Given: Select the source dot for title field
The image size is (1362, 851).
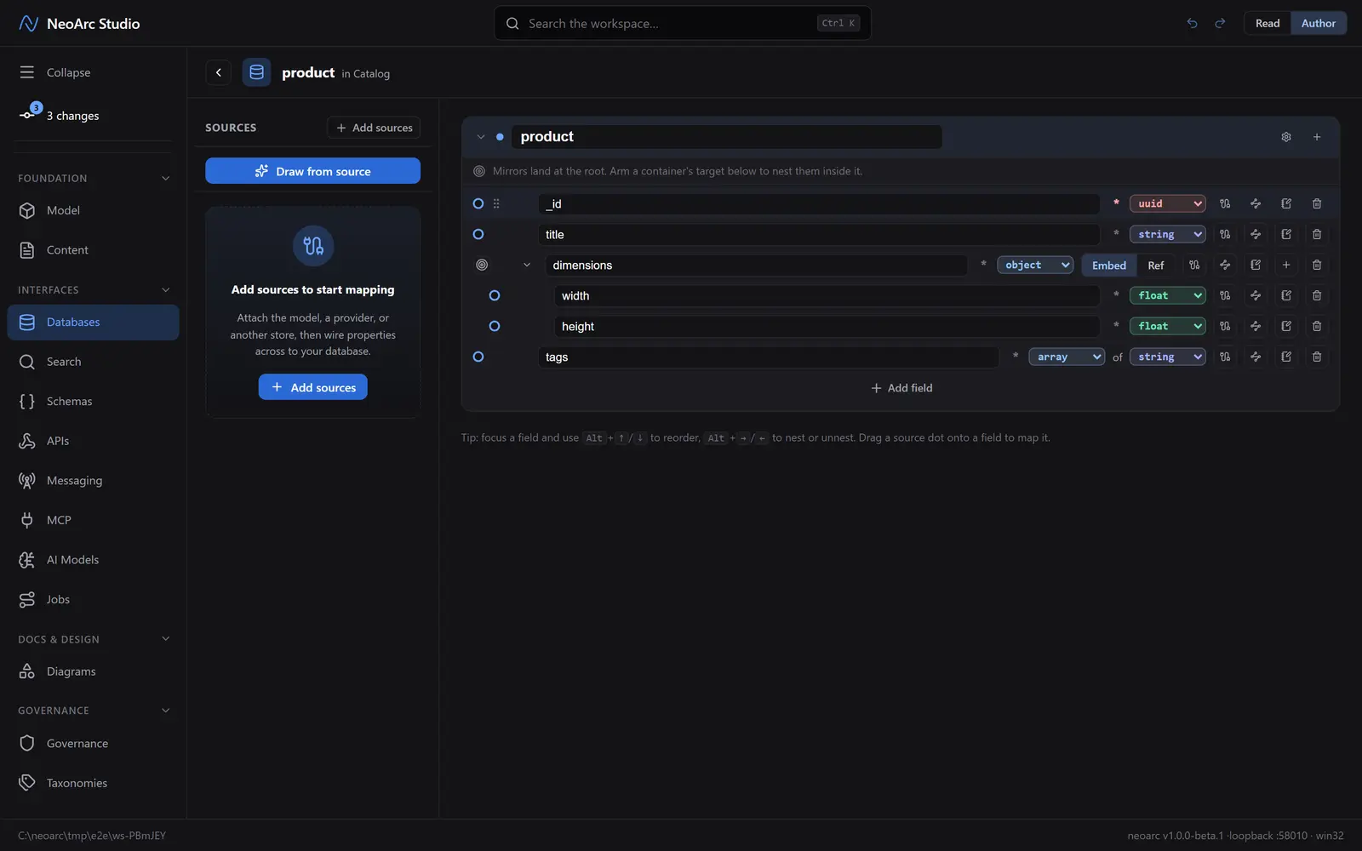Looking at the screenshot, I should tap(478, 234).
